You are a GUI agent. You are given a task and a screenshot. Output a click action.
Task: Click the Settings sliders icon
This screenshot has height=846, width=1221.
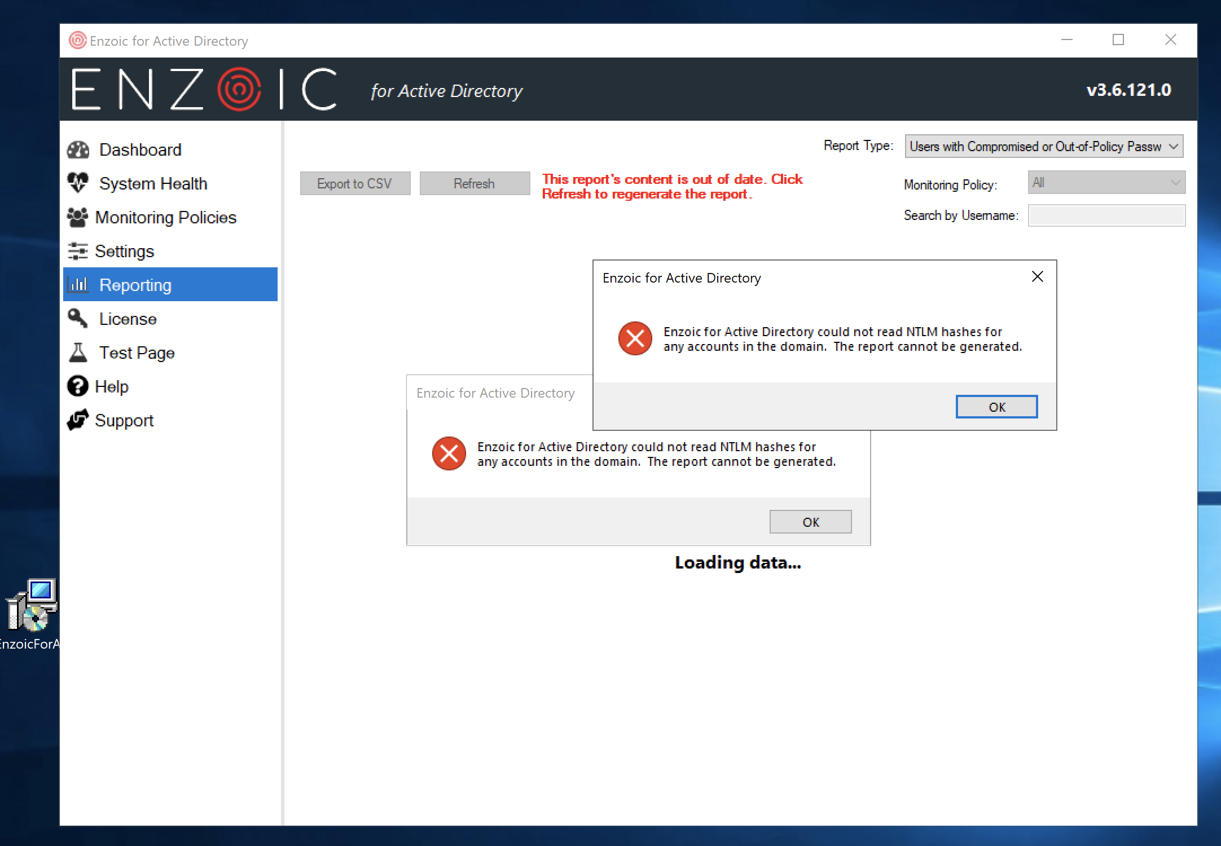pyautogui.click(x=77, y=251)
